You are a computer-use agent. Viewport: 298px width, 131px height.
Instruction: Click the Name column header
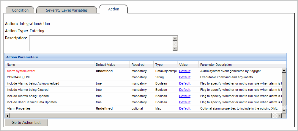tap(11, 65)
